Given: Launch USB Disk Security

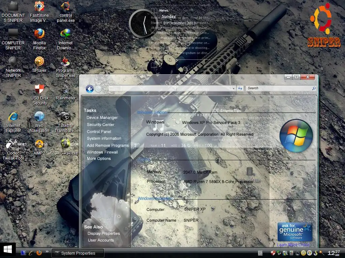Looking at the screenshot, I should click(39, 94).
